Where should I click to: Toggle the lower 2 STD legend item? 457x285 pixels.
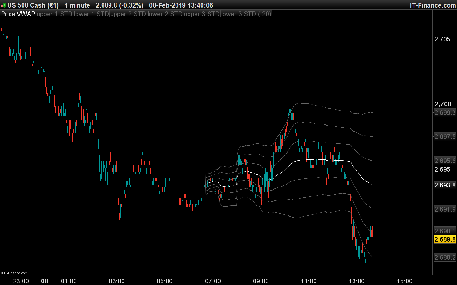coord(165,14)
